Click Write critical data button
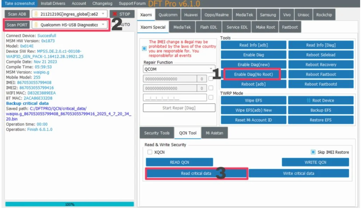 (x=299, y=173)
